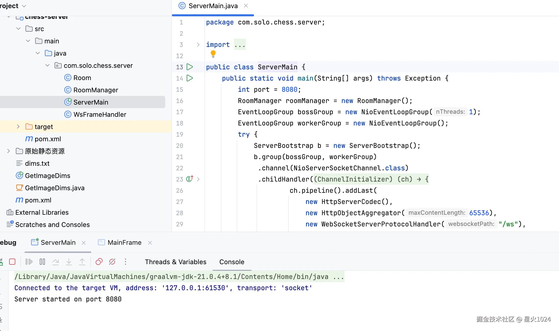The height and width of the screenshot is (331, 559).
Task: Toggle Mute Breakpoints icon
Action: (x=112, y=262)
